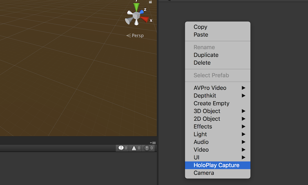
Task: Toggle console warning messages counter
Action: [x=136, y=148]
